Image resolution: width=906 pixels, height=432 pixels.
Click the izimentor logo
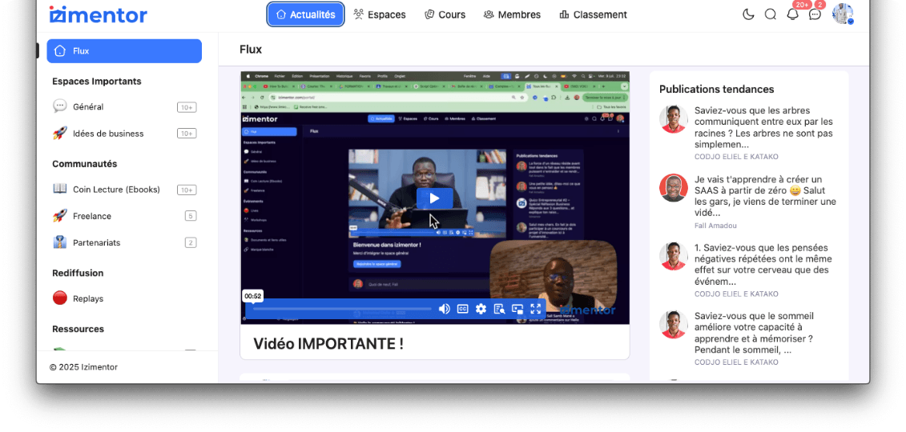tap(99, 14)
